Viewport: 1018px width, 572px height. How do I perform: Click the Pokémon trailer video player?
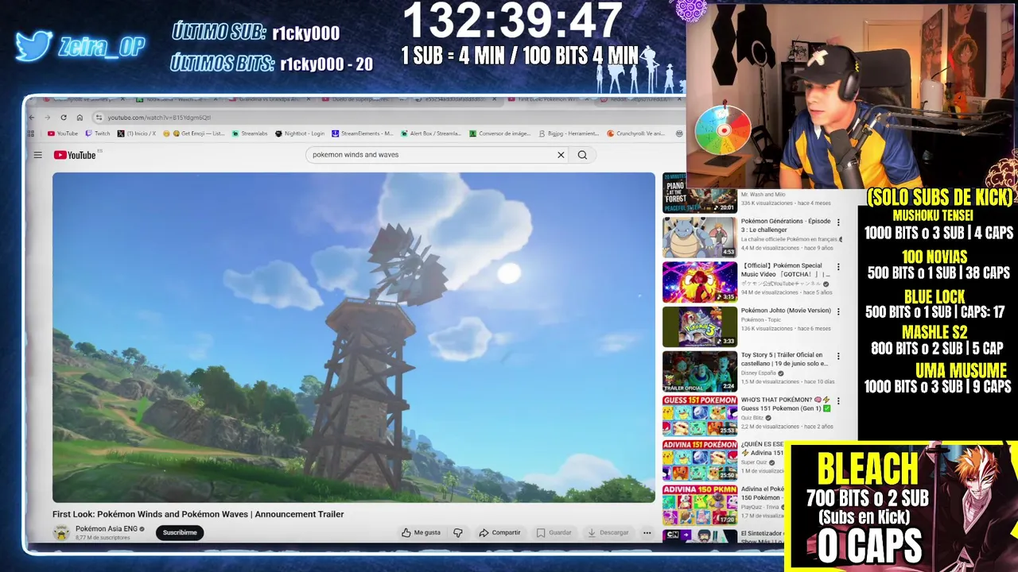coord(354,338)
